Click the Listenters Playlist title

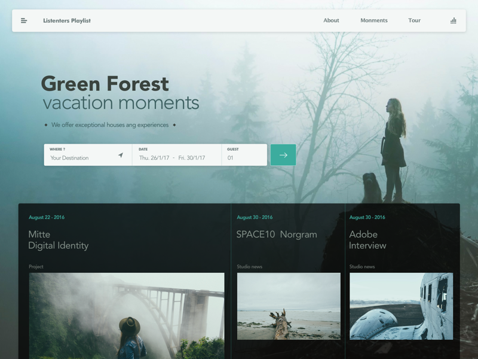66,20
